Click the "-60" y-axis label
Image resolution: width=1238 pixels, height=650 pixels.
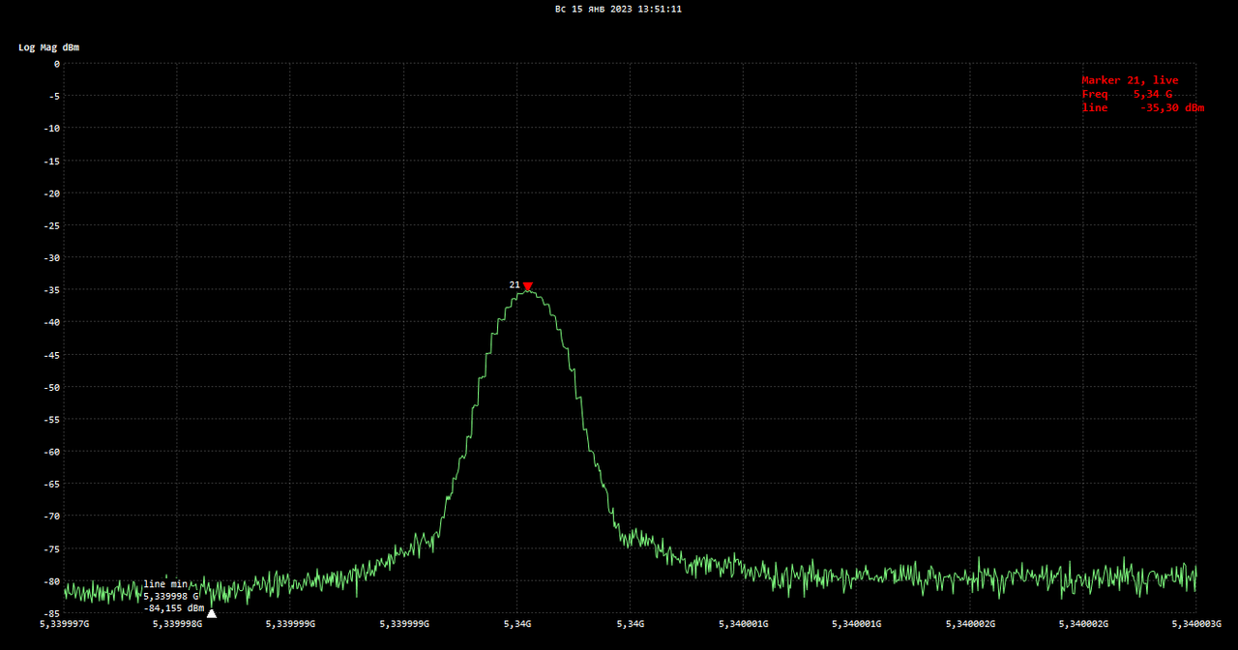(51, 452)
